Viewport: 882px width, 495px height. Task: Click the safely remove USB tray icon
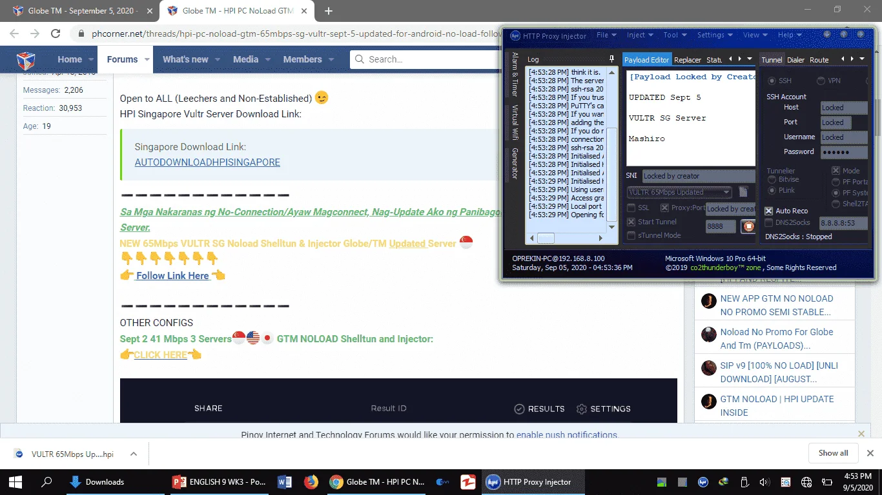[744, 481]
